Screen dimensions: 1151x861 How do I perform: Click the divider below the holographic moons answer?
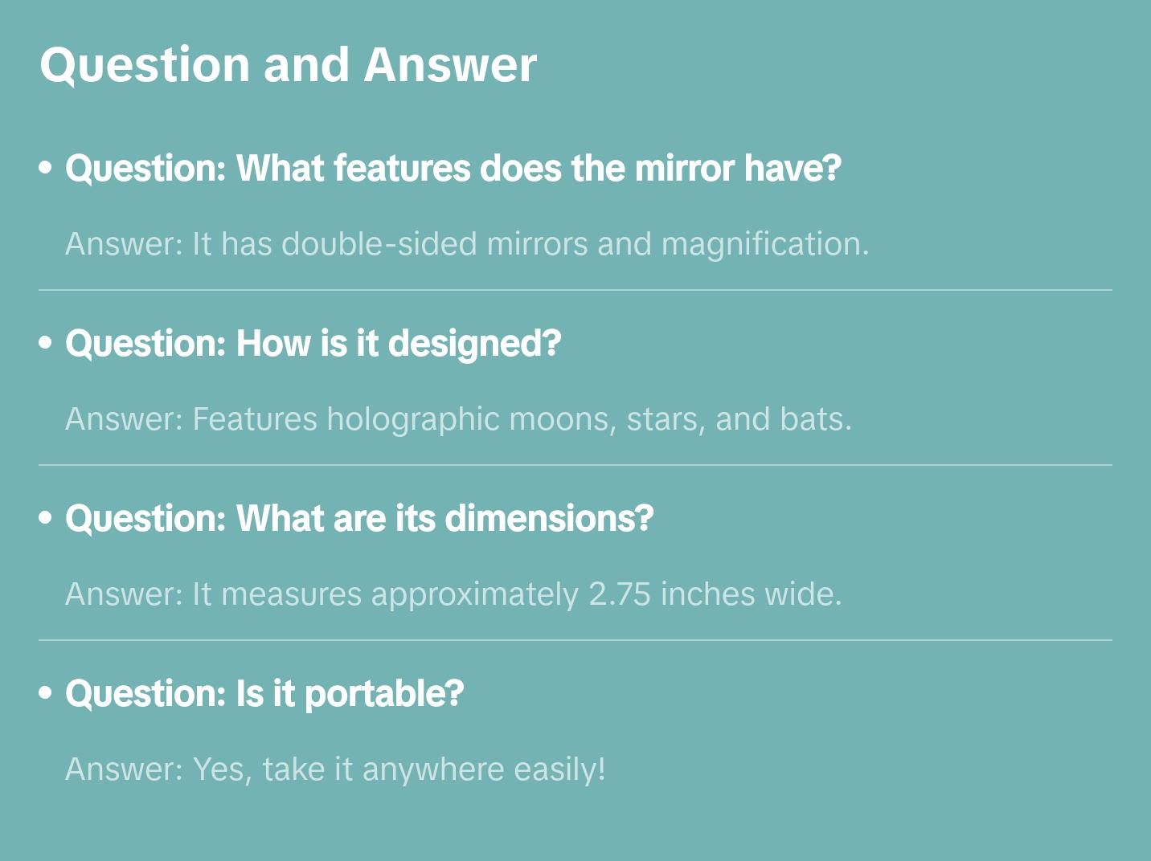tap(575, 465)
